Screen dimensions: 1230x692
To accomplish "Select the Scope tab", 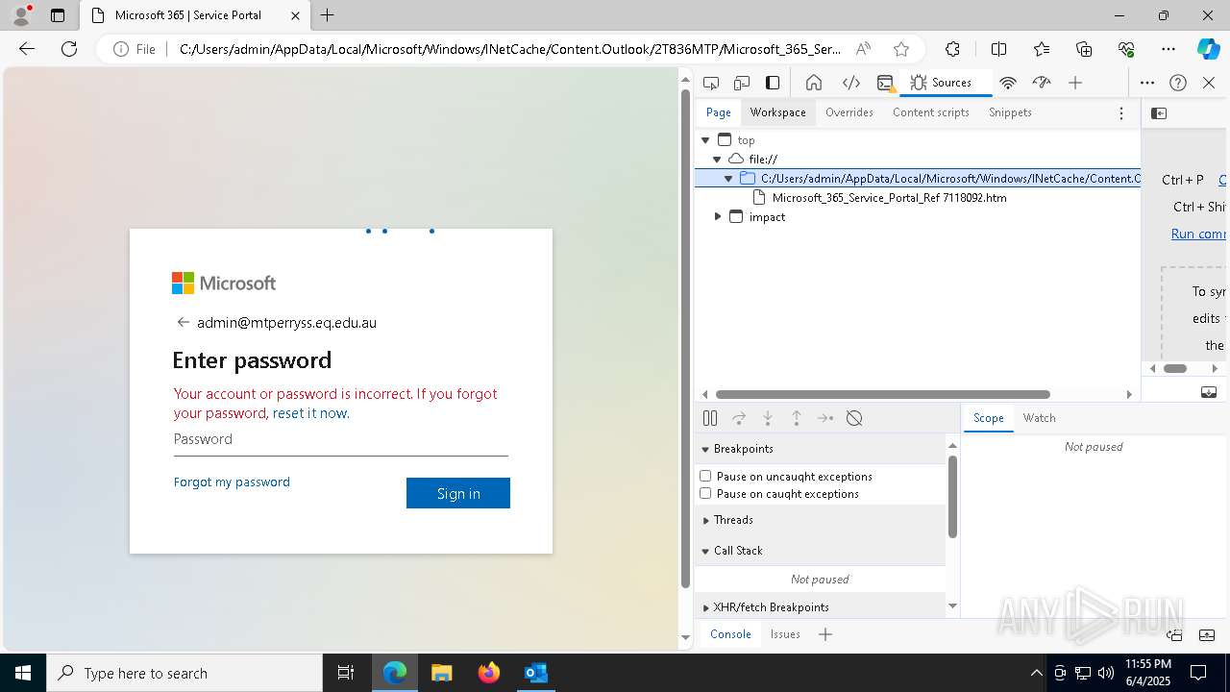I will [988, 418].
